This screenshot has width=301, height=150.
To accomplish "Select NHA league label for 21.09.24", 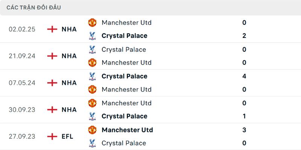I will (x=69, y=56).
